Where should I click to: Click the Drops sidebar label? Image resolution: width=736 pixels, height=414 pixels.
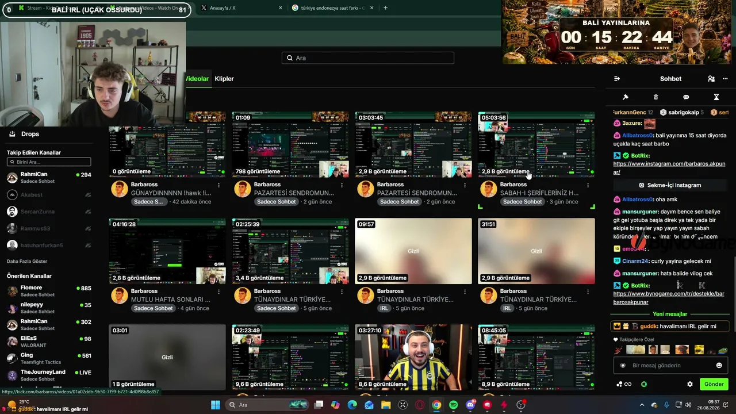[x=30, y=134]
